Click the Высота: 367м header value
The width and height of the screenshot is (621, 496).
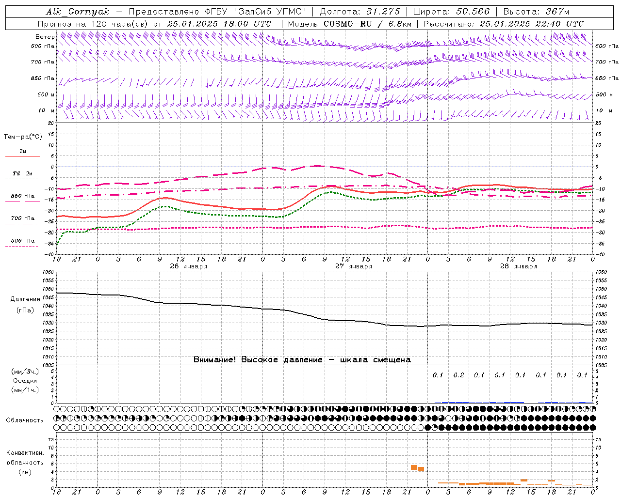[x=536, y=12]
